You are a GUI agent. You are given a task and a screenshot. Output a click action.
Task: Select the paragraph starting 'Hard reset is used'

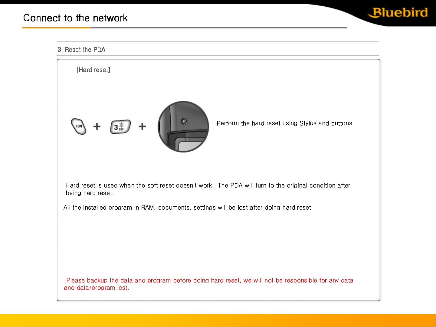pyautogui.click(x=208, y=189)
